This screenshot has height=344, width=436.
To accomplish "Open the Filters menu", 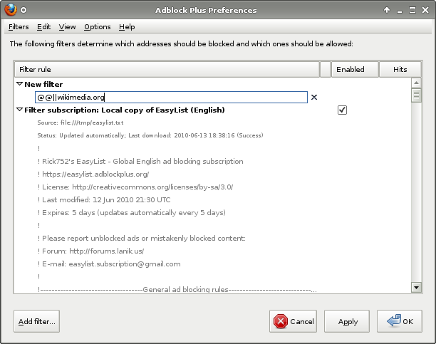I will tap(19, 26).
